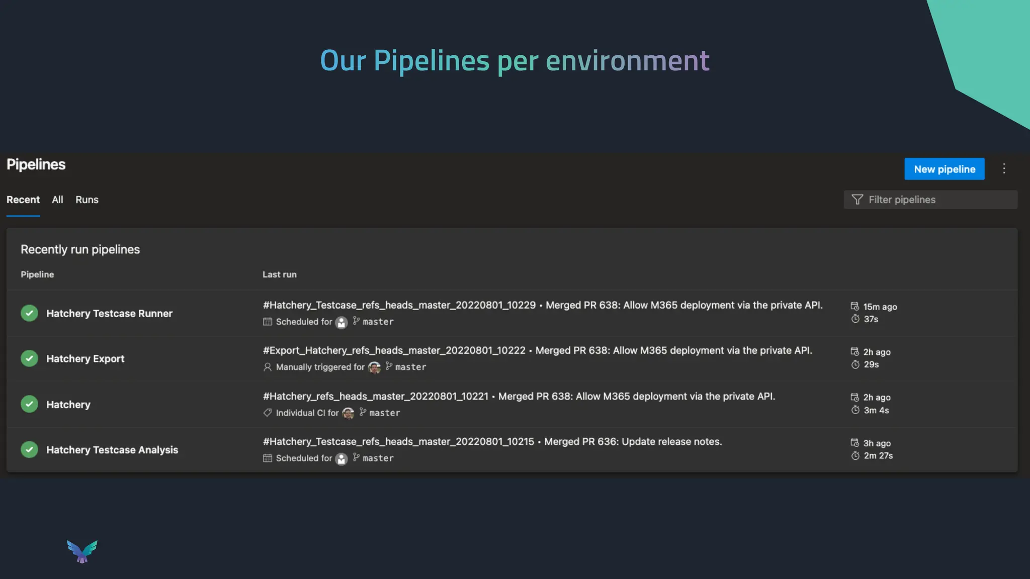Click calendar icon beside Scheduled in Testcase Runner row

[x=268, y=322]
